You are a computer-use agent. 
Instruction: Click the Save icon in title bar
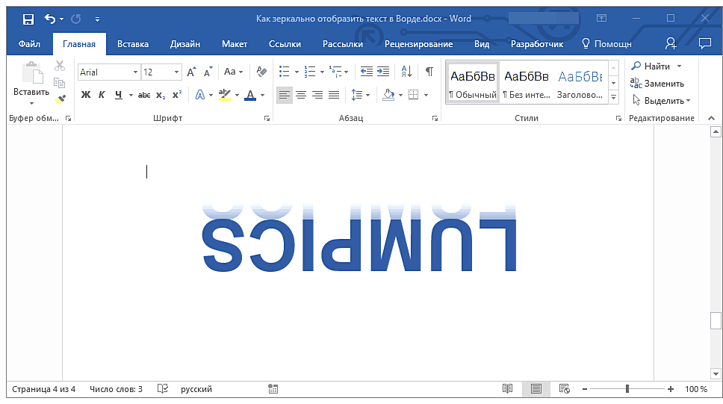[x=28, y=19]
